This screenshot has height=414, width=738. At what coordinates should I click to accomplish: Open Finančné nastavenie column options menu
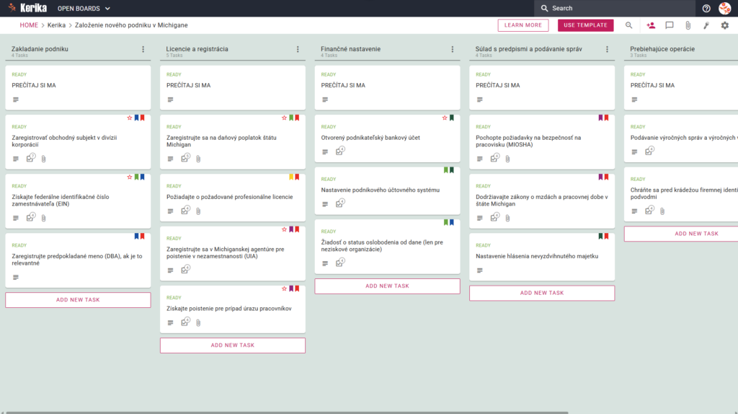point(453,49)
